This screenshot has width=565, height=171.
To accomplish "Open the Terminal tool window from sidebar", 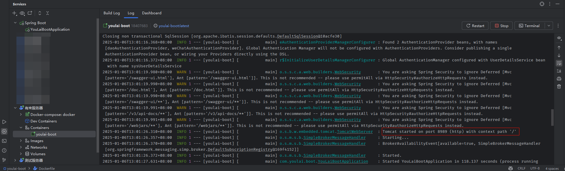I will pos(4,141).
